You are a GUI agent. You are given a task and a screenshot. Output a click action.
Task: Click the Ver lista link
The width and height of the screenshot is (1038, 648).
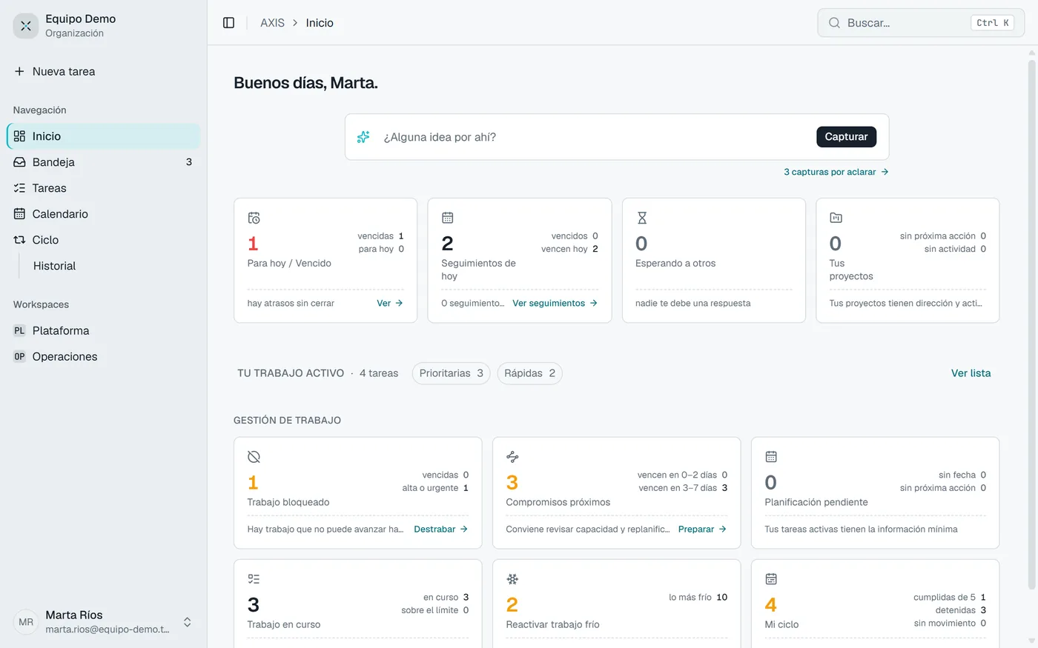(971, 373)
